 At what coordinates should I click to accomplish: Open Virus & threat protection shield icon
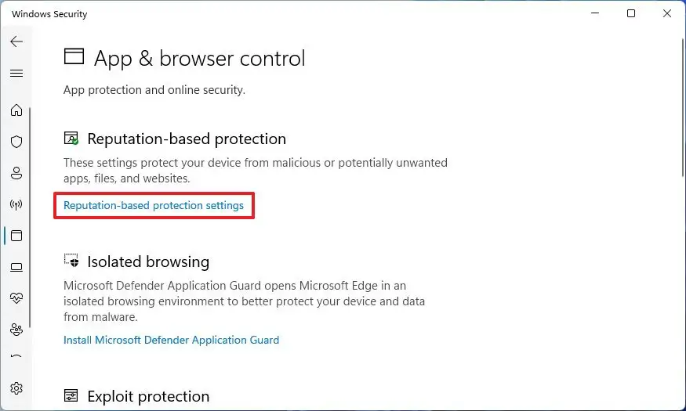point(16,142)
